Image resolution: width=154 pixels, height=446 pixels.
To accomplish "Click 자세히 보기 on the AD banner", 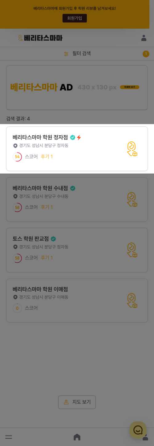I will [x=130, y=87].
